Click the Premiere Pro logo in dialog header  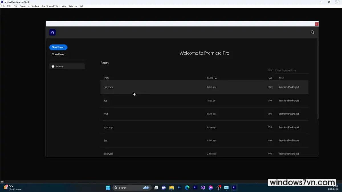[52, 32]
